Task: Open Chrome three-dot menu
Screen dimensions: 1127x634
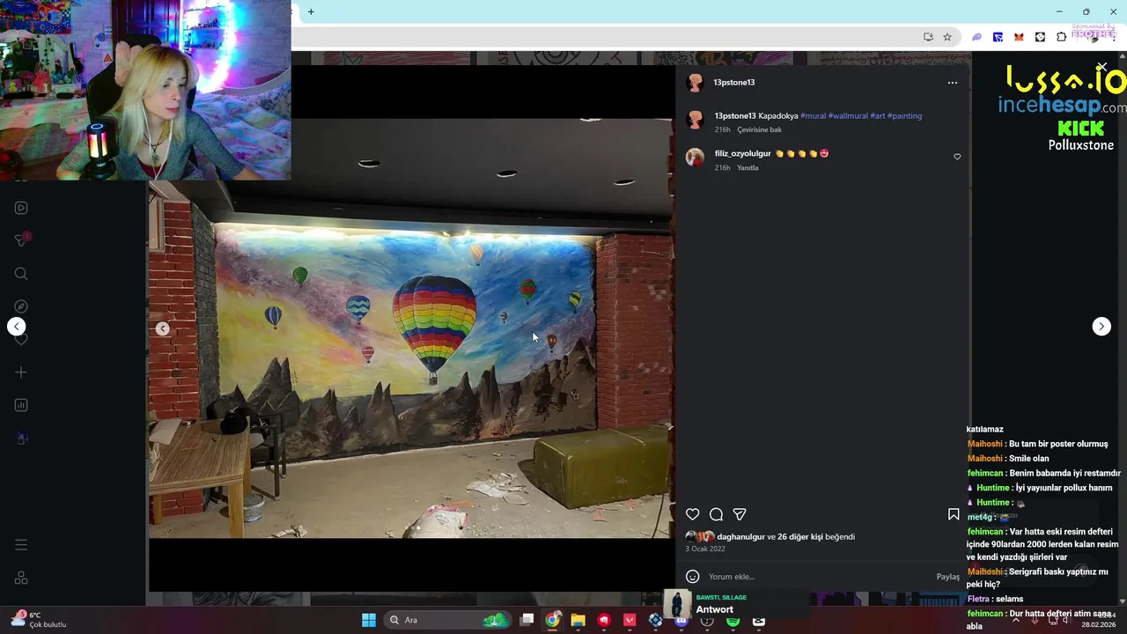Action: click(1112, 37)
